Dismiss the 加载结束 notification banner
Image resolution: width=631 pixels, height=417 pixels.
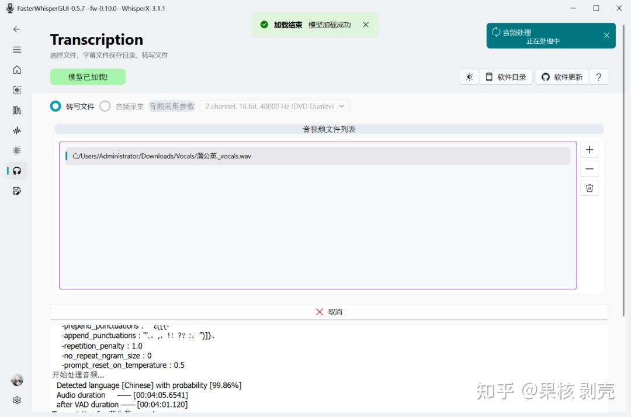[366, 25]
